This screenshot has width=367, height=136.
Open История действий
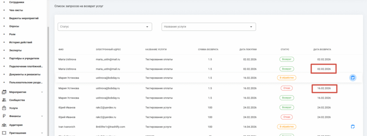20,42
